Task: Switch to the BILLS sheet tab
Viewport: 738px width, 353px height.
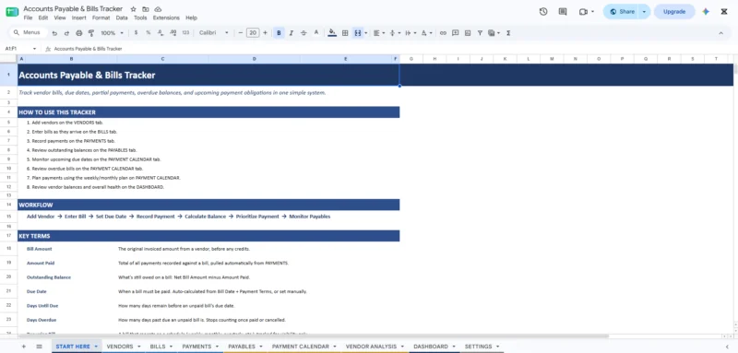Action: click(158, 347)
